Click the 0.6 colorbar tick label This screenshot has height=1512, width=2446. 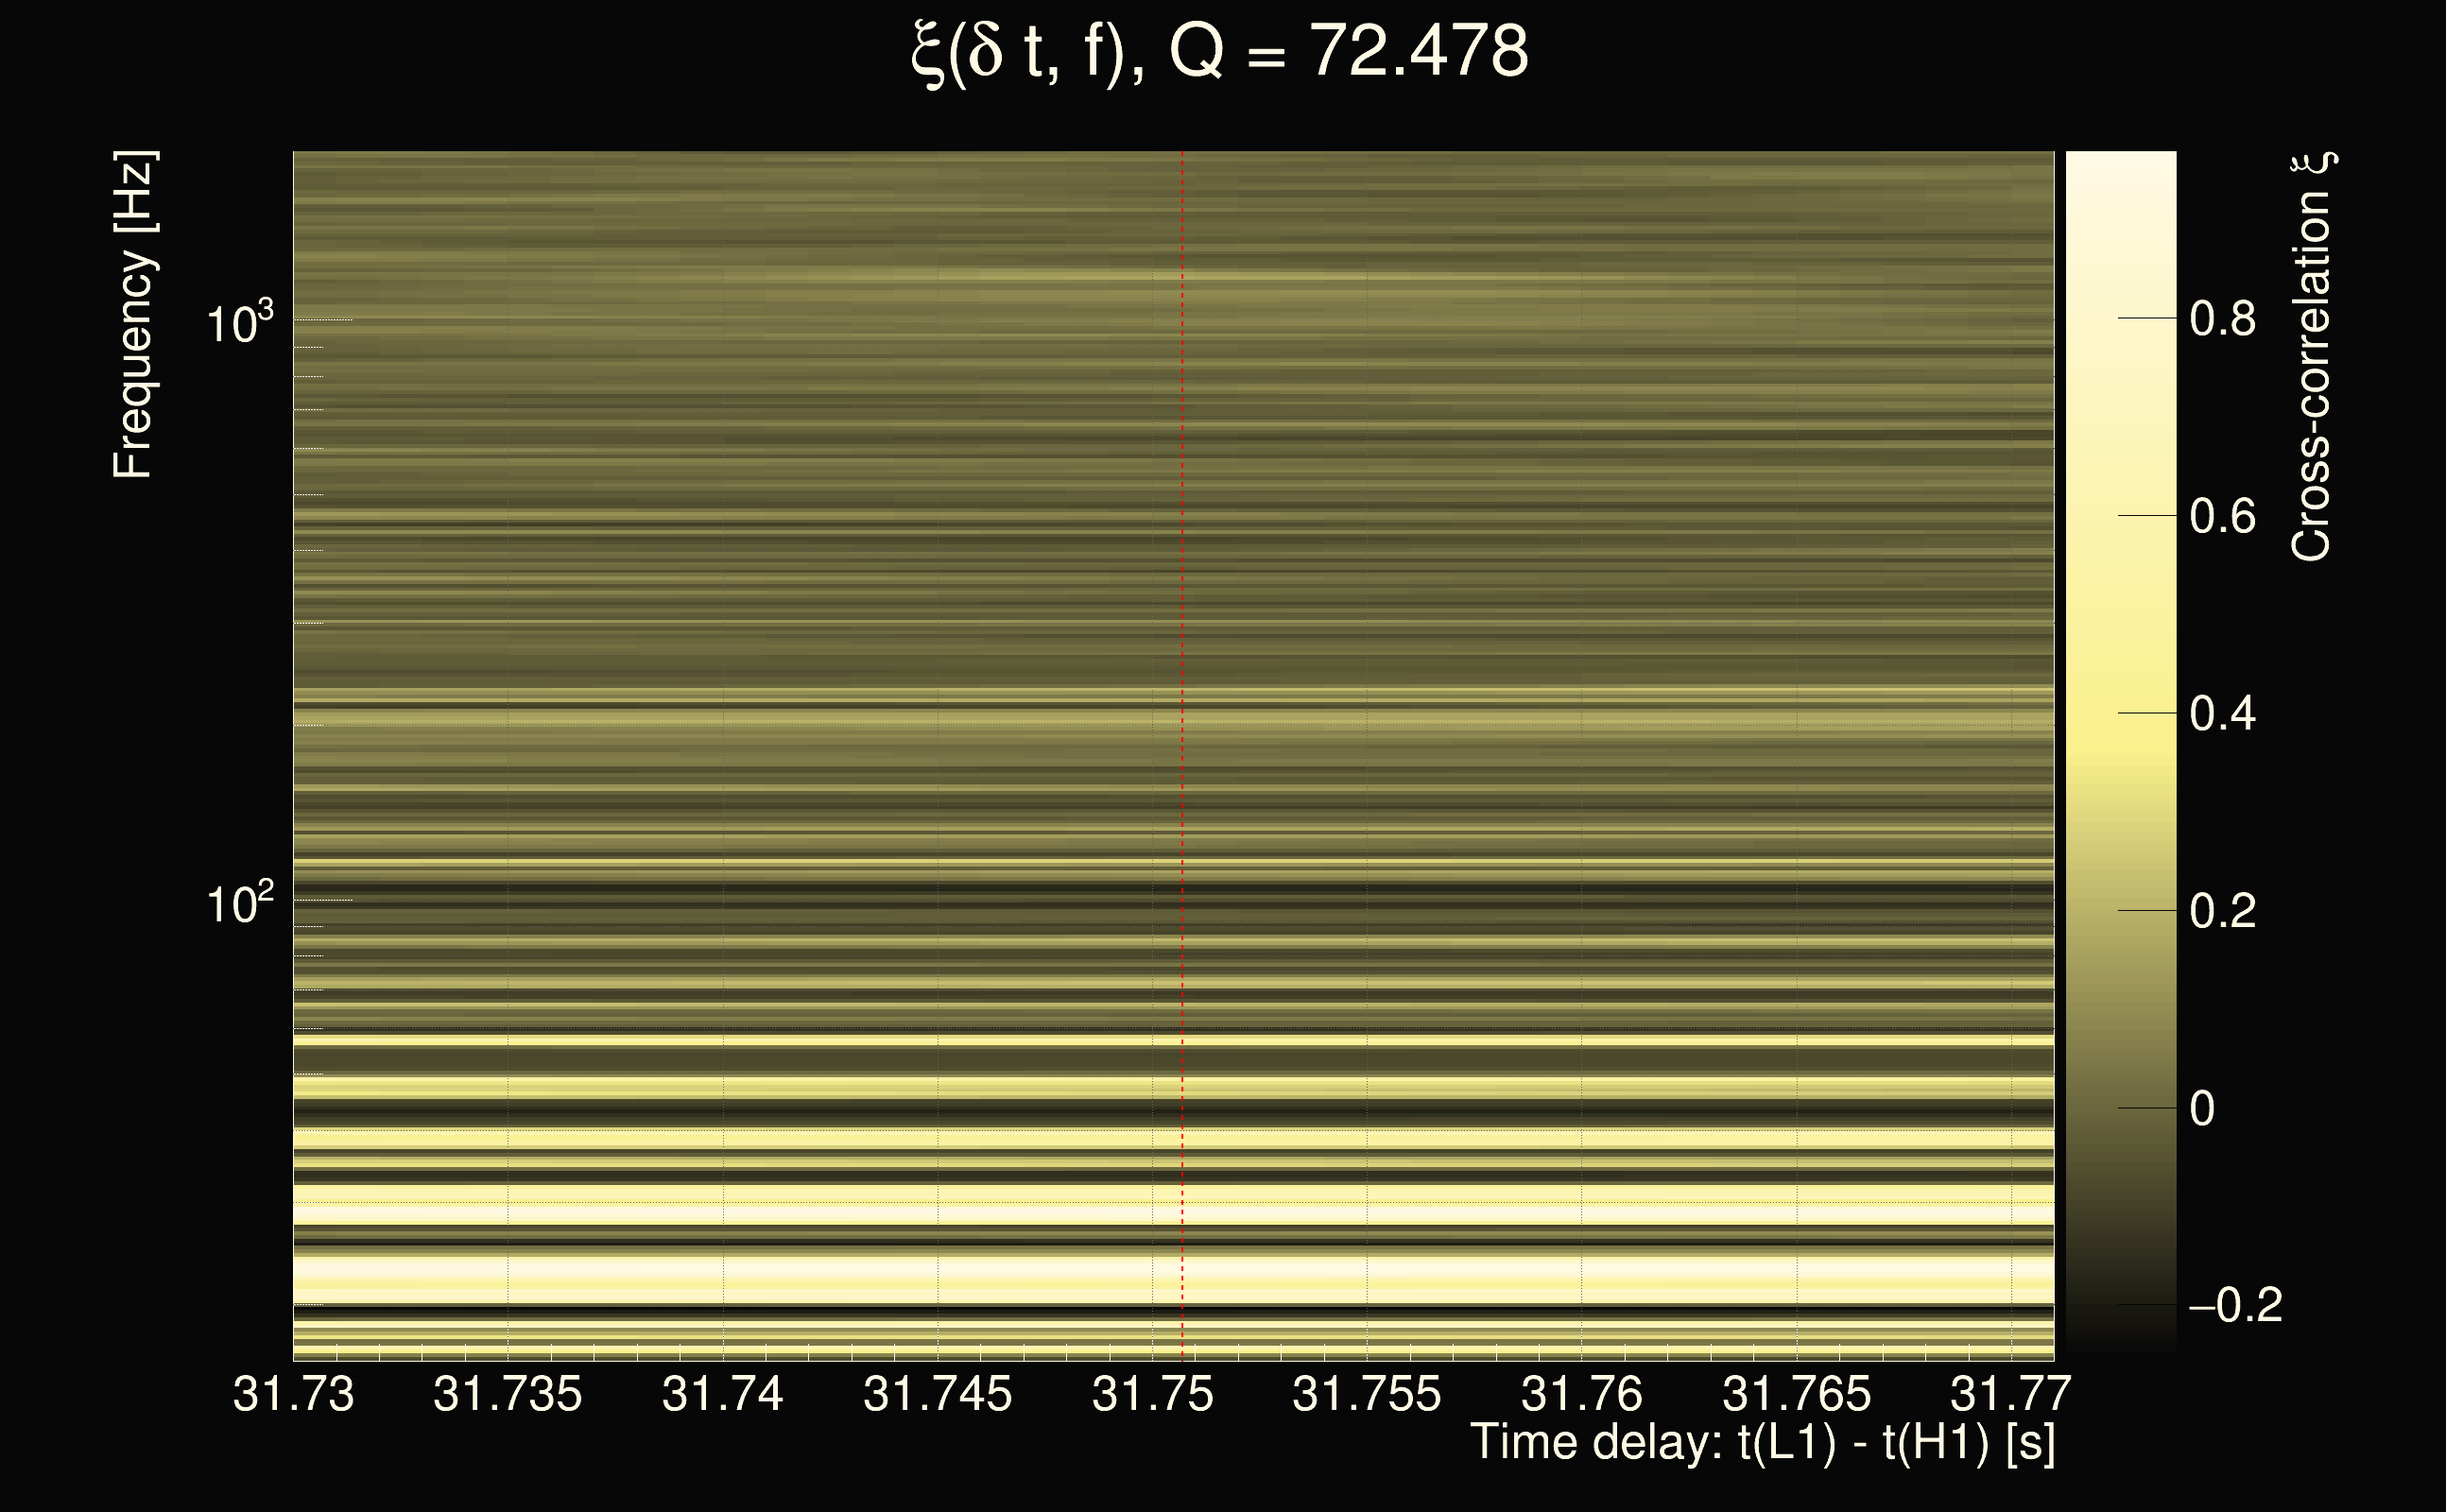(x=2222, y=517)
